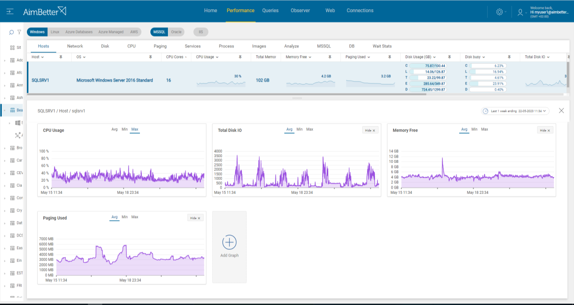Click the Bro server icon in sidebar
Viewport: 574px width, 305px height.
(x=13, y=148)
